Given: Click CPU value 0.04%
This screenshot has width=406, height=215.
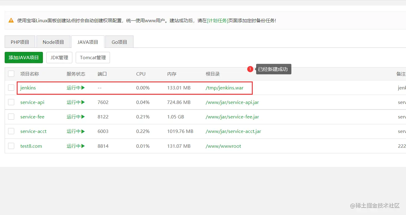Looking at the screenshot, I should [143, 102].
